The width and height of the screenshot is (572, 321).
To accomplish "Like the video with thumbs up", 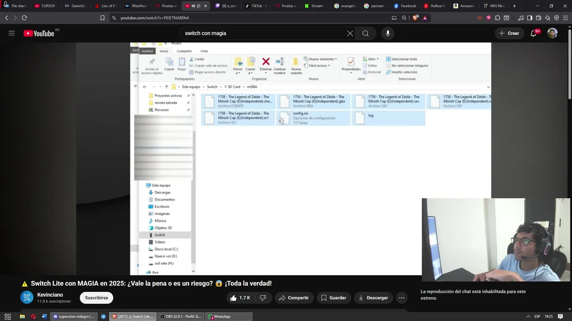I will tap(240, 298).
